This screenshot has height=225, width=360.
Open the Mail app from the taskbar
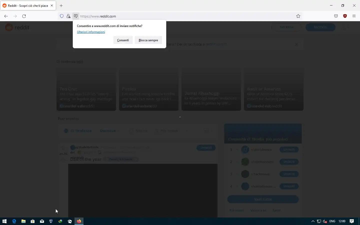pos(42,221)
